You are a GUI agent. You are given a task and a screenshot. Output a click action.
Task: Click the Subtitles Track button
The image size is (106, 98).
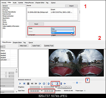(x=49, y=46)
